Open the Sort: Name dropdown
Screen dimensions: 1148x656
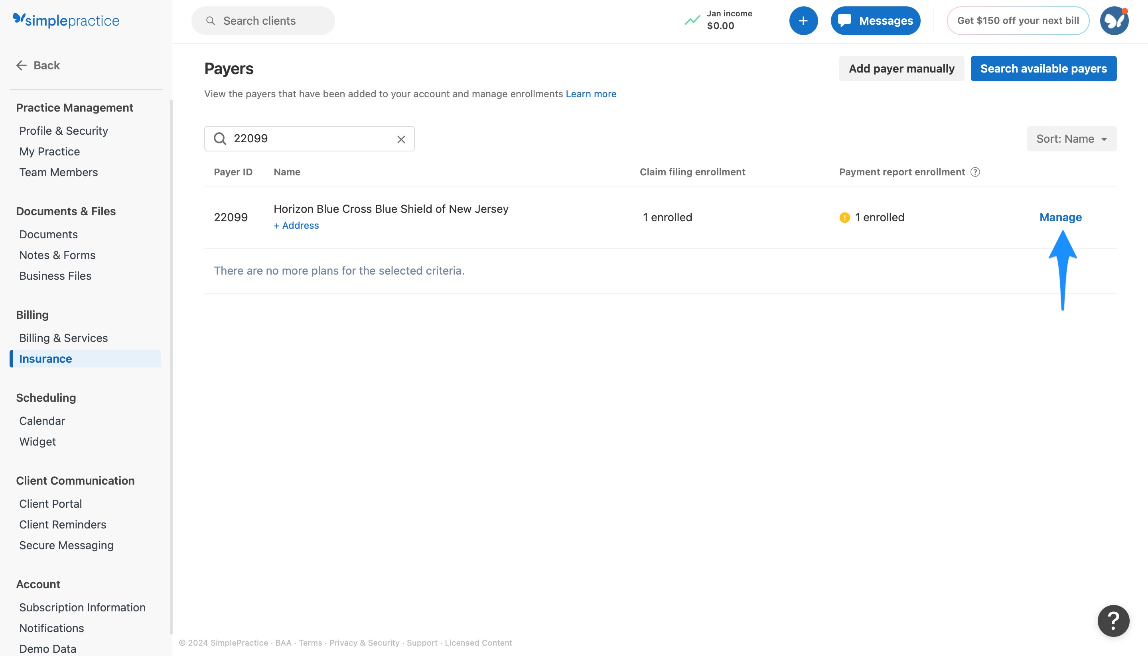(x=1071, y=138)
